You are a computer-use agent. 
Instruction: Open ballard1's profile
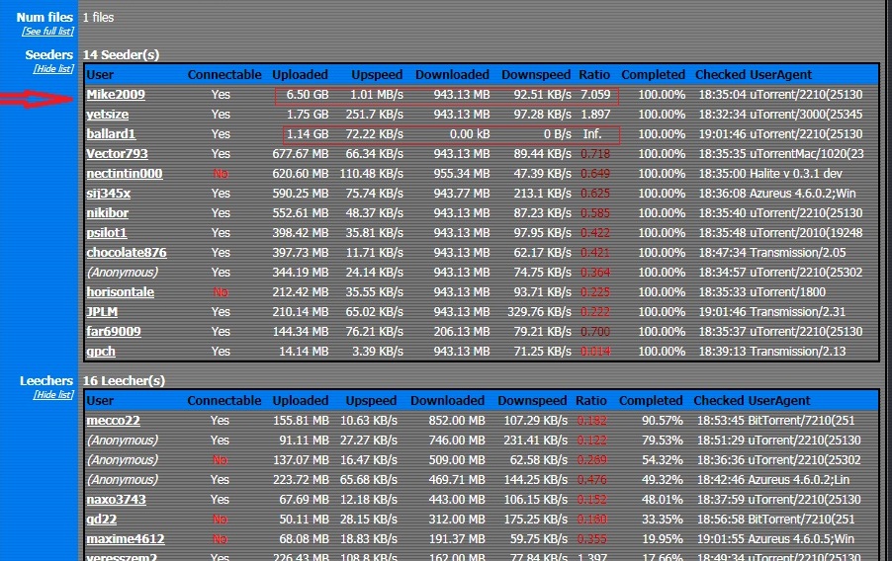(111, 134)
